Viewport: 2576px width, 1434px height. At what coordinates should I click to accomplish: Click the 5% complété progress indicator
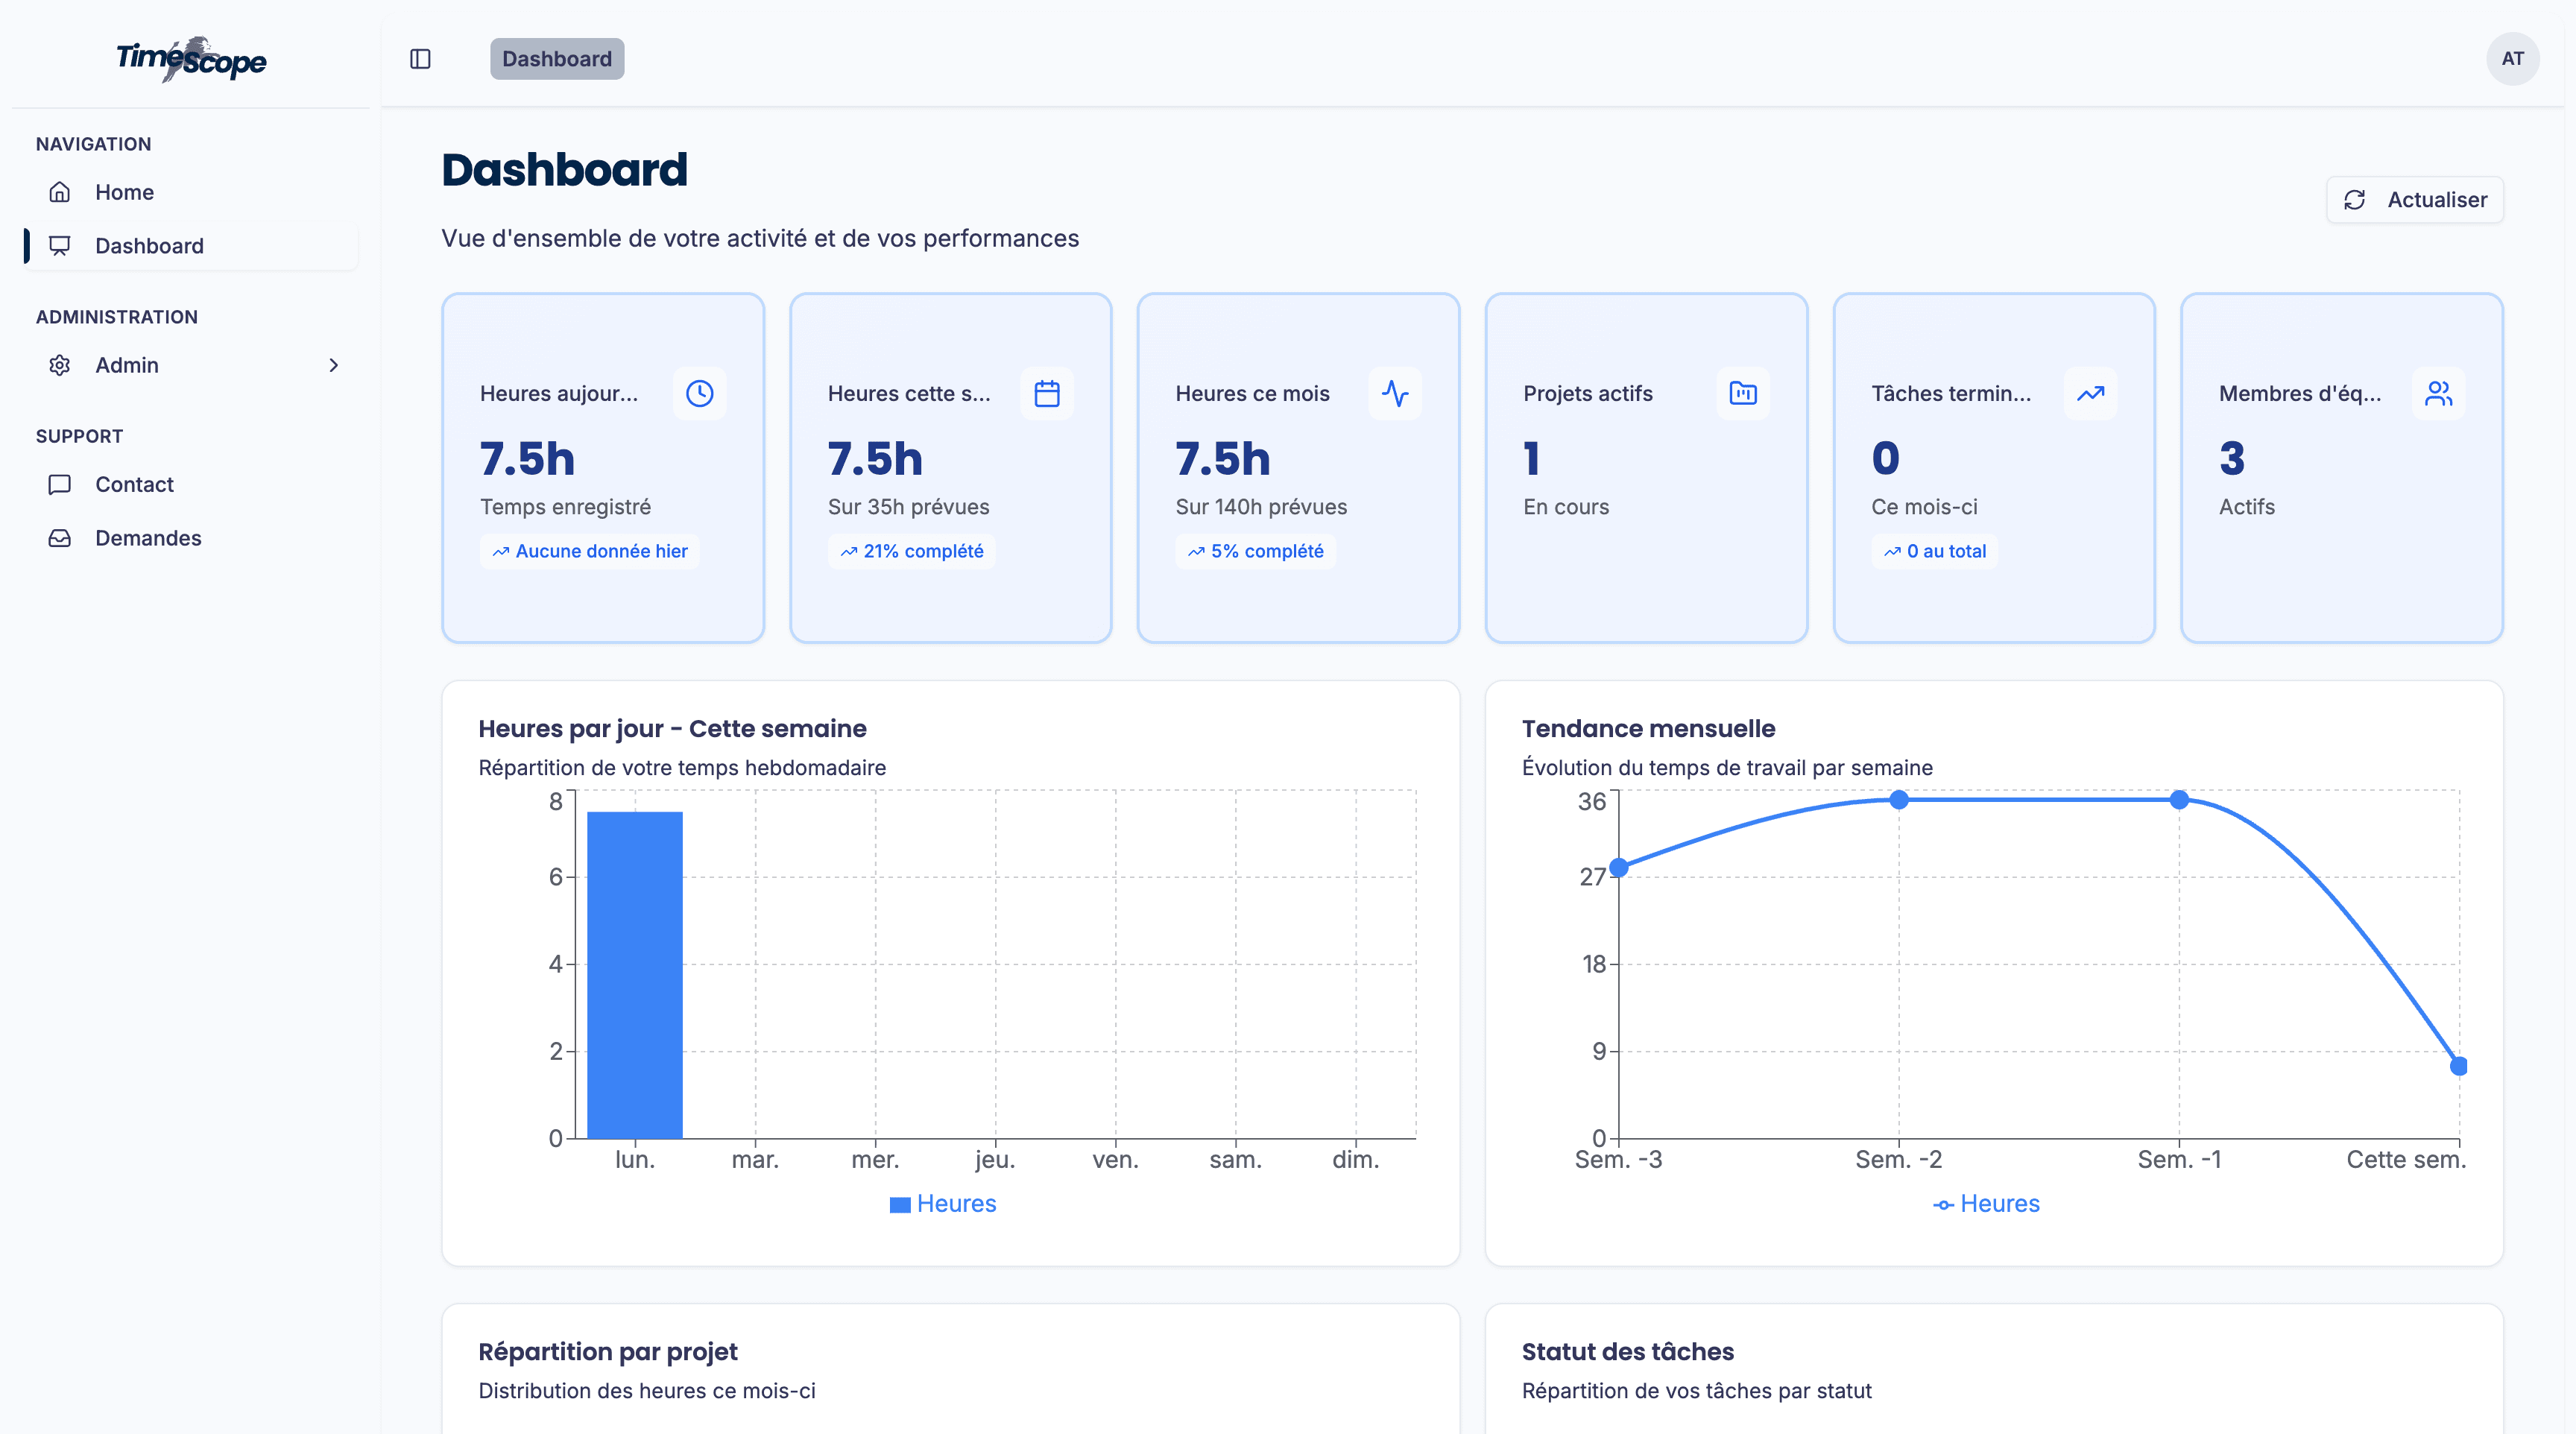click(x=1256, y=551)
